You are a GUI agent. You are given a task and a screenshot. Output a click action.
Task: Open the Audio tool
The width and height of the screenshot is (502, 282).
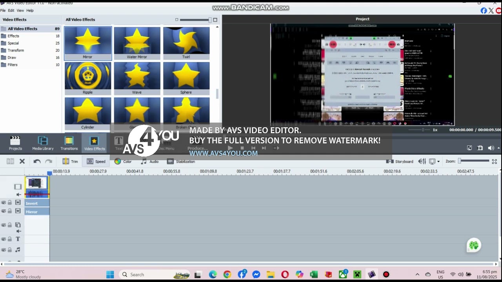150,161
